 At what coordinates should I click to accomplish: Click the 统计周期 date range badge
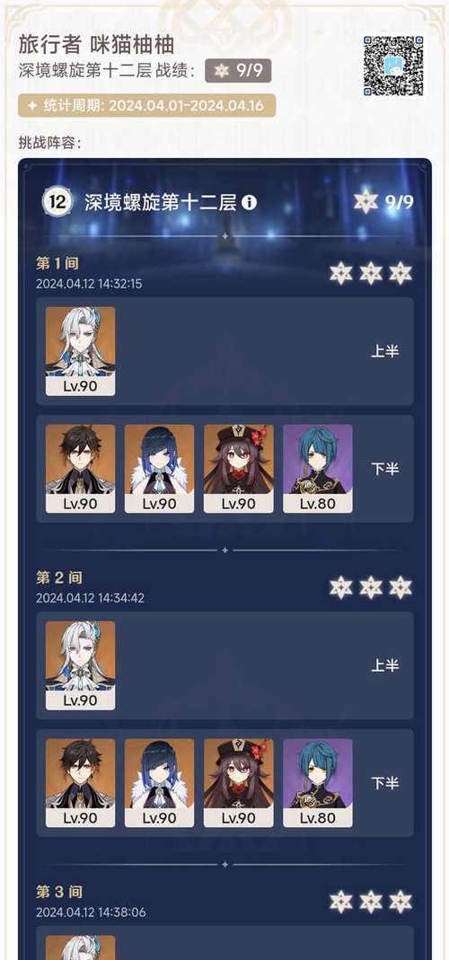147,105
